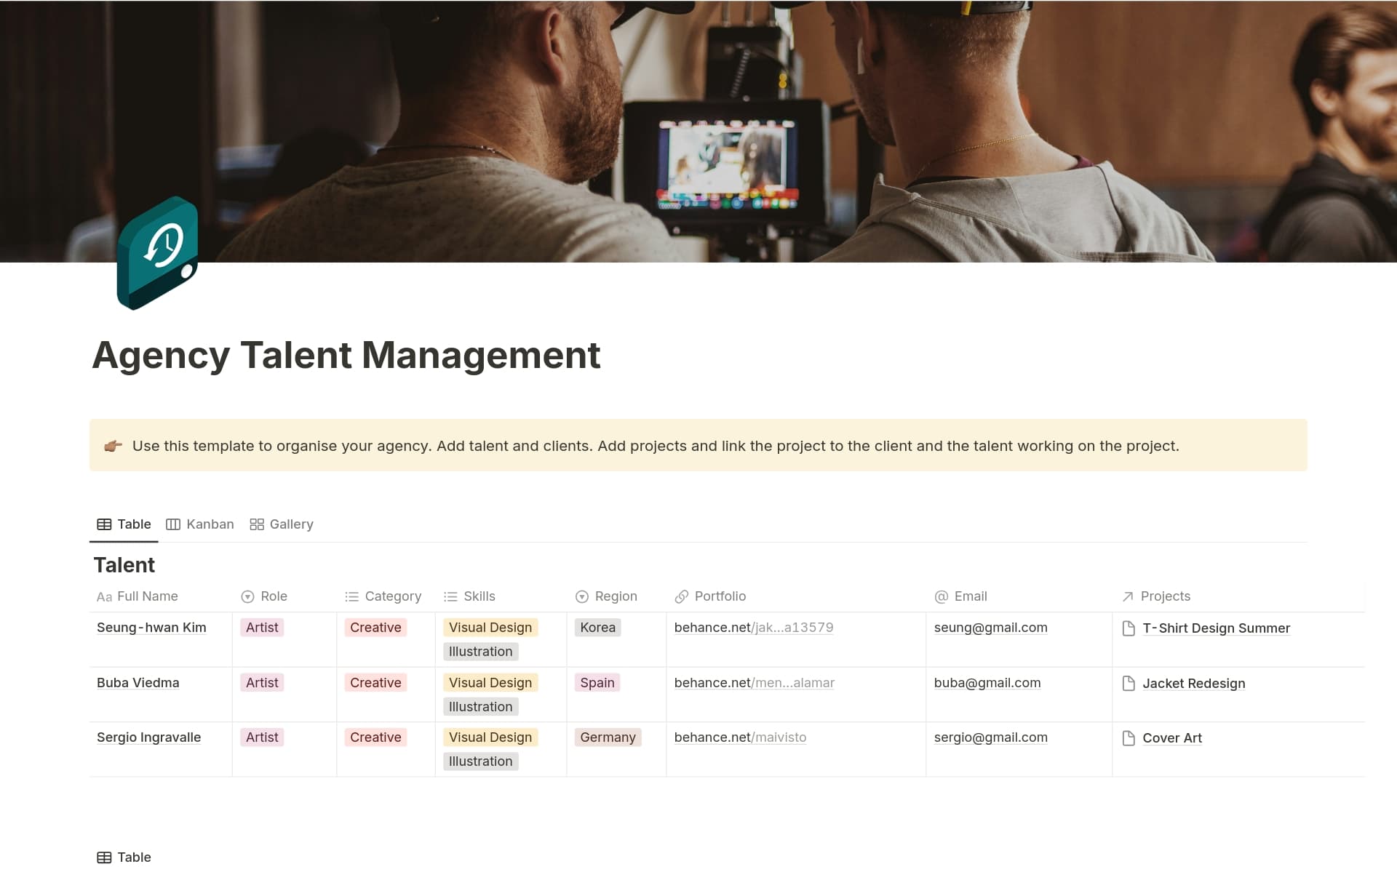Click the teal clock page icon
The image size is (1397, 872).
[157, 252]
